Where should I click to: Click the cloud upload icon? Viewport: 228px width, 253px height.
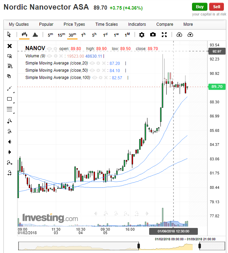[x=190, y=35]
